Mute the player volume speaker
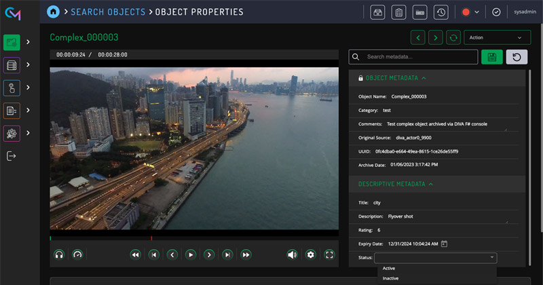Image resolution: width=543 pixels, height=285 pixels. pos(293,255)
